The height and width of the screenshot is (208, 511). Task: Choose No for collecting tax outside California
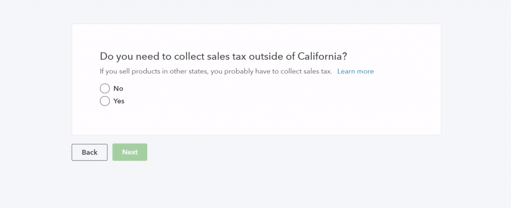105,89
